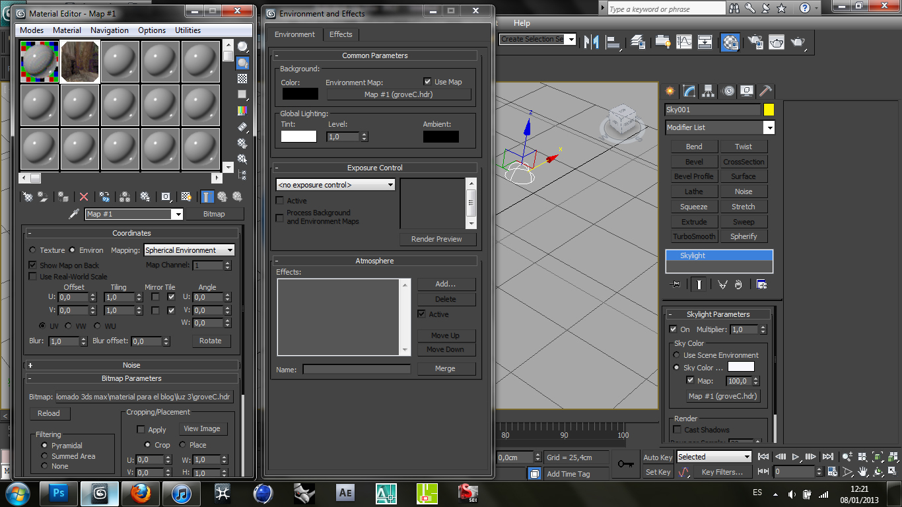
Task: Launch Photoshop from the taskbar
Action: coord(58,493)
